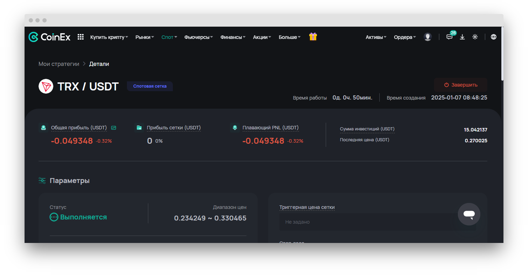Click the grid profit 0% value
This screenshot has height=278, width=528.
coord(159,141)
